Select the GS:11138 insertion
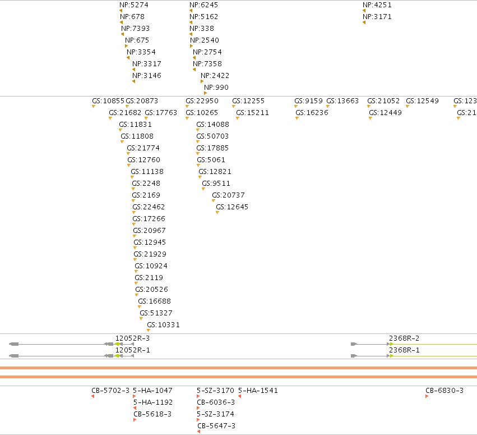Viewport: 477px width, 435px height. (147, 172)
